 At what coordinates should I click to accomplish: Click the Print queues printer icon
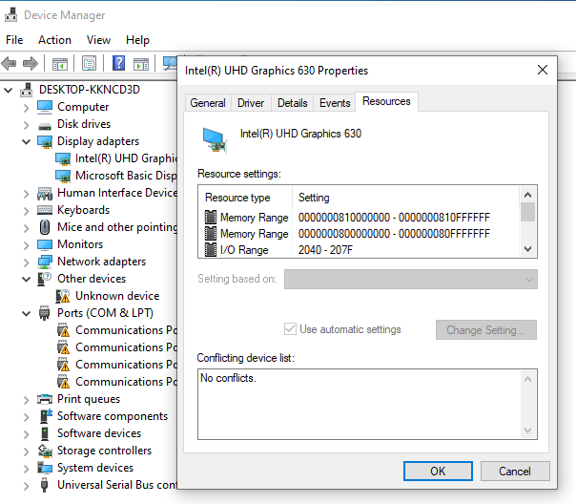pyautogui.click(x=45, y=399)
